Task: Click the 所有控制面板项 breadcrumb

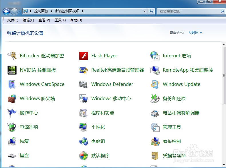Action: (67, 11)
